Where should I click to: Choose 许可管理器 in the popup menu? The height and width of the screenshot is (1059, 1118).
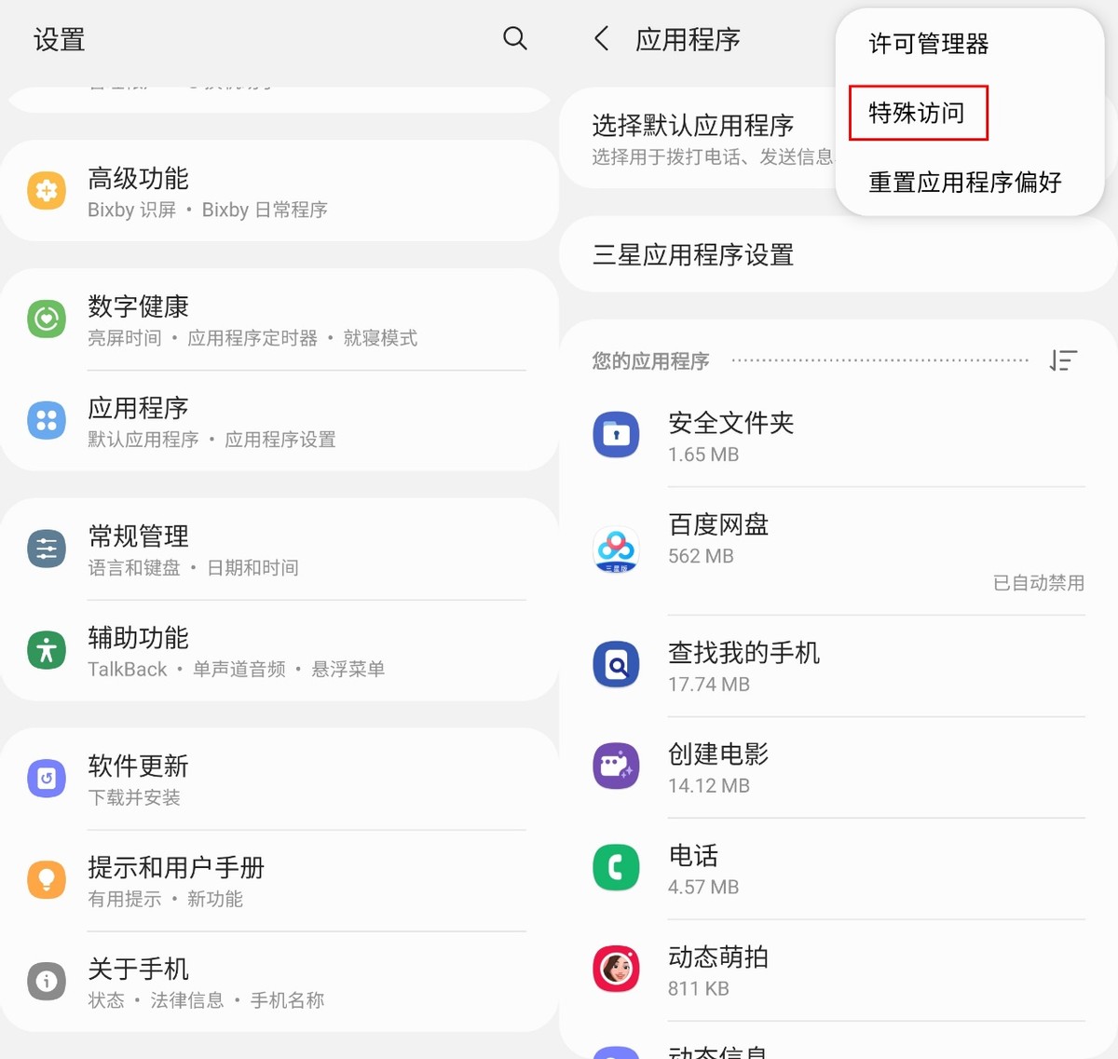click(927, 44)
